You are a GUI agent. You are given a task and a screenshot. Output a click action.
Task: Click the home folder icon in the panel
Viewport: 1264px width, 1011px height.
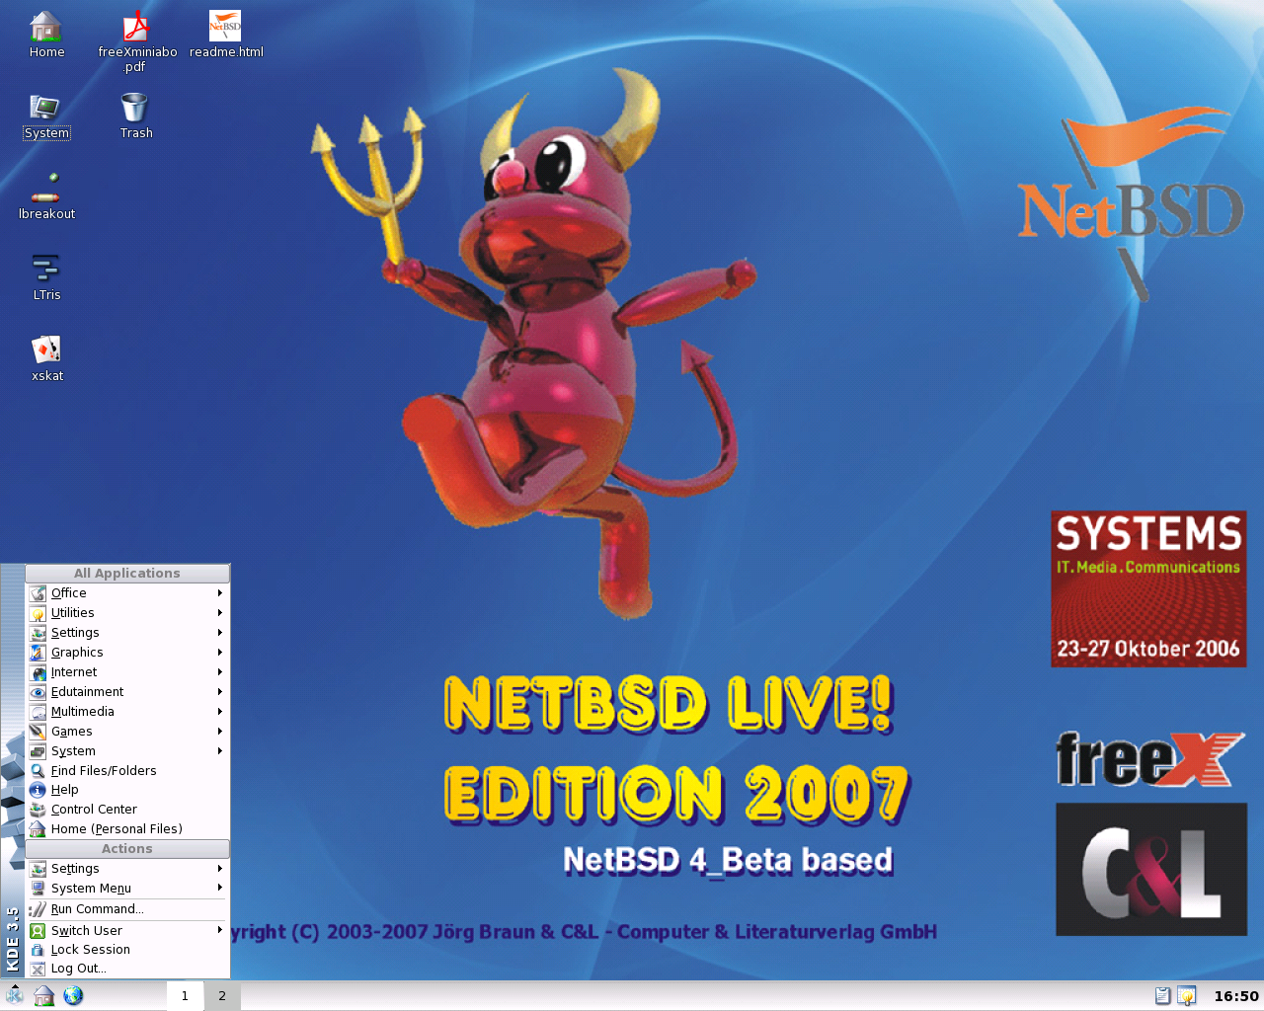(43, 995)
